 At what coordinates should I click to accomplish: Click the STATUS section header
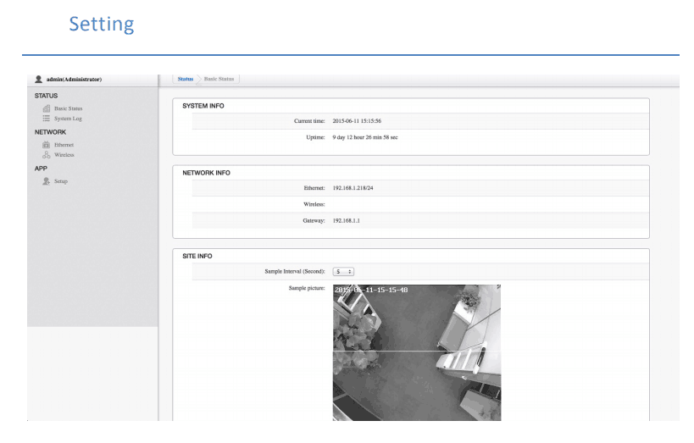click(46, 96)
